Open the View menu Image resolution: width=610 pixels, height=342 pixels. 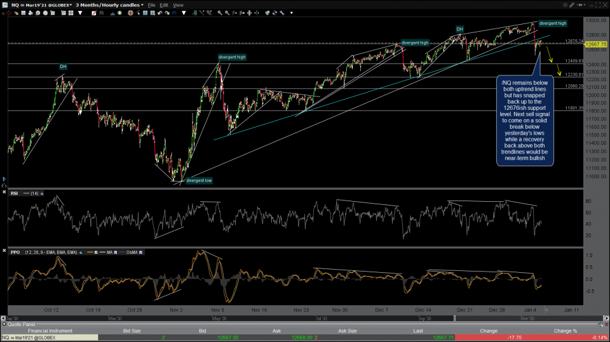178,5
